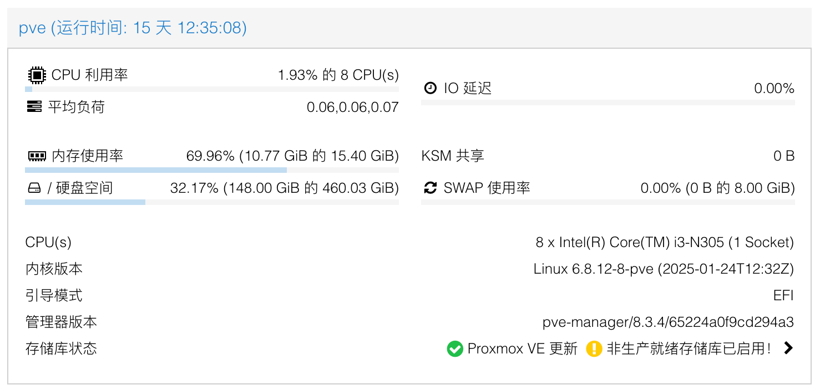Click the SWAP usage progress bar
Screen dimensions: 820x390
(608, 202)
